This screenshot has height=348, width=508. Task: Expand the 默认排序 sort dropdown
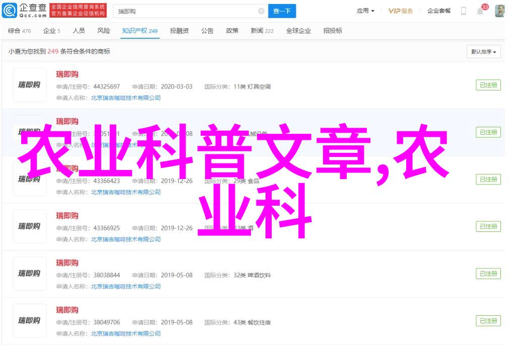tap(484, 52)
